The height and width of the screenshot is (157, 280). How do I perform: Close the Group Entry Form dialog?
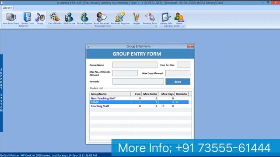190,46
